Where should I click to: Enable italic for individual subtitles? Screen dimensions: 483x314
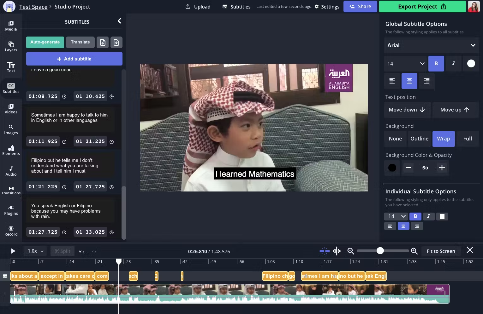tap(429, 216)
